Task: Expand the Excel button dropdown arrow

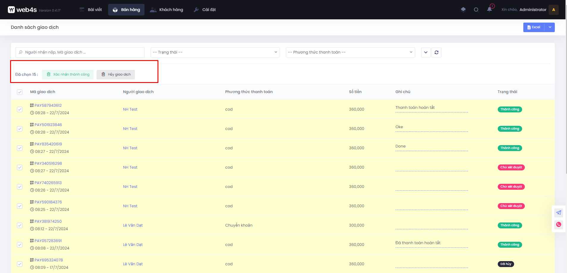Action: pyautogui.click(x=550, y=27)
